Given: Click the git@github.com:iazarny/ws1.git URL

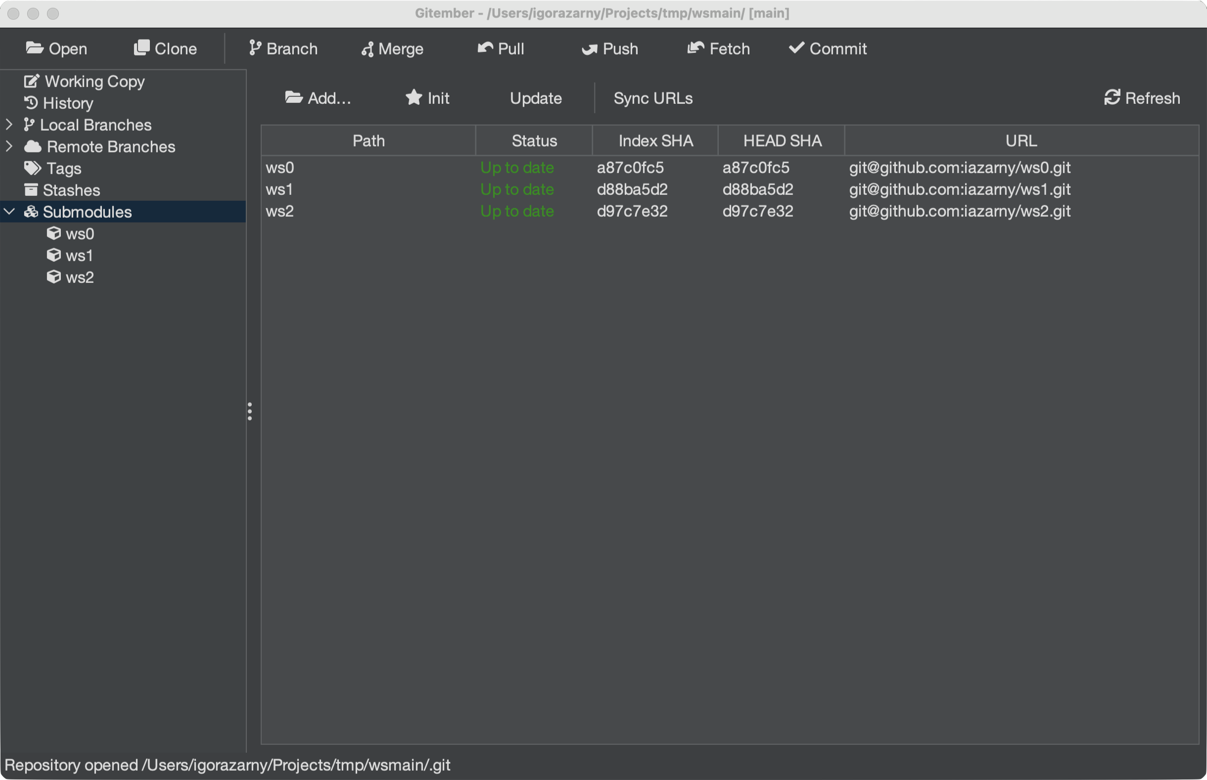Looking at the screenshot, I should coord(960,189).
